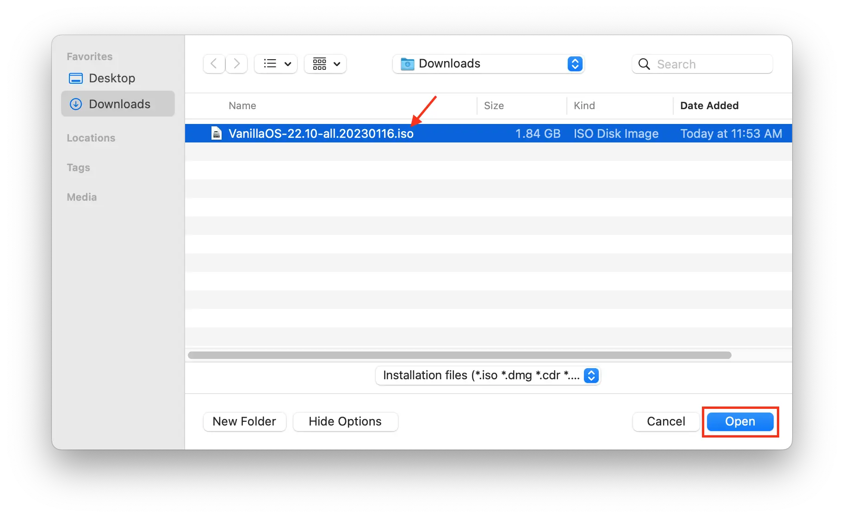
Task: Sort by the Date Added column header
Action: pos(709,105)
